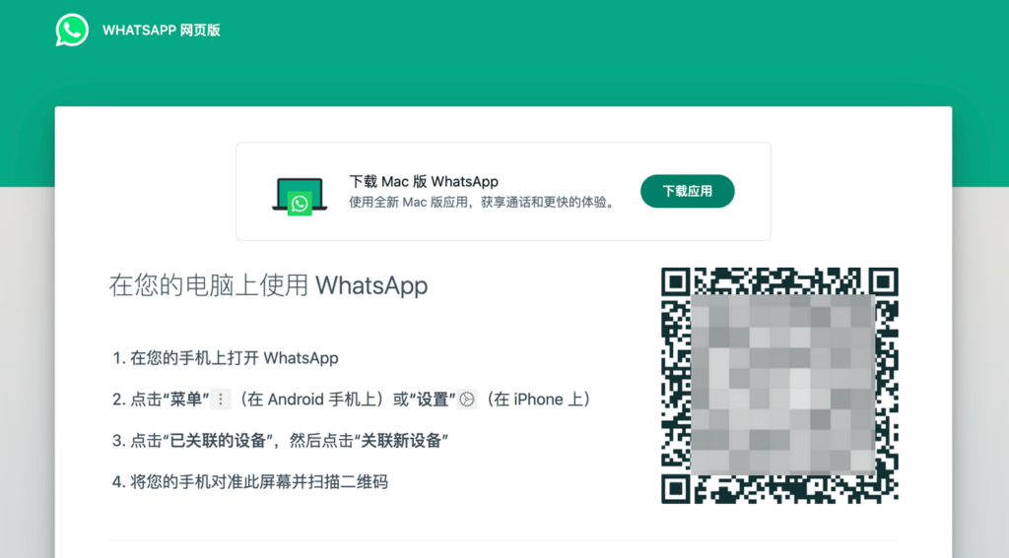Click the settings gear icon in step 2
The height and width of the screenshot is (558, 1009).
pos(467,400)
